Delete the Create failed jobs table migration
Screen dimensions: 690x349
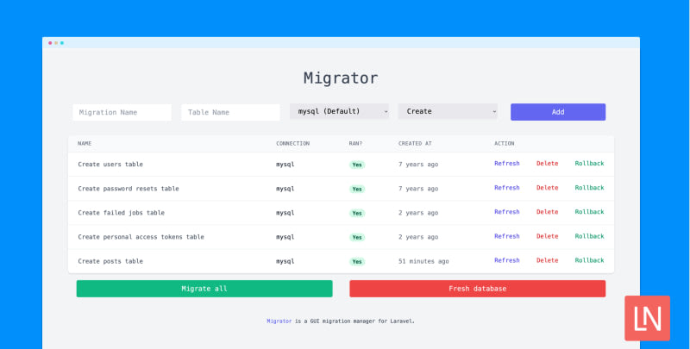(x=547, y=212)
